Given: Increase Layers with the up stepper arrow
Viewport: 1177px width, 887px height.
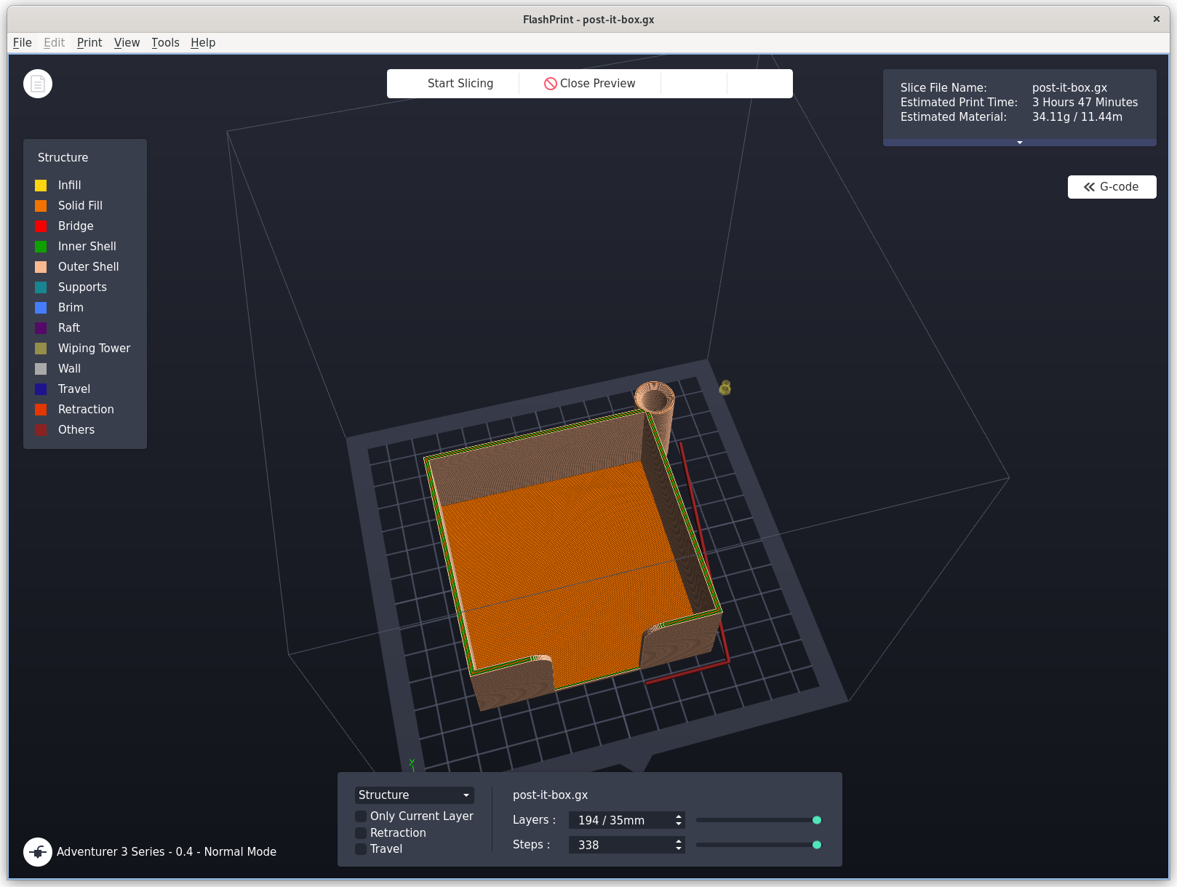Looking at the screenshot, I should 677,816.
